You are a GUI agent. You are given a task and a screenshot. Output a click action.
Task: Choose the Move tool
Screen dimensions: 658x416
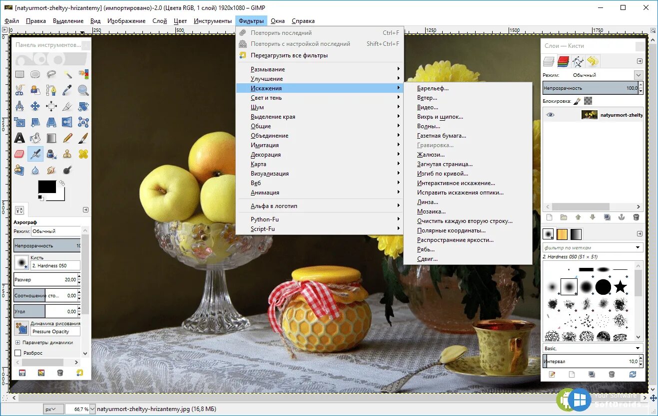coord(35,106)
